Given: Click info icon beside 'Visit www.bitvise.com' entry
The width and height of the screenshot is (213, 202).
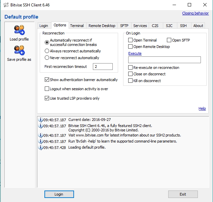Looking at the screenshot, I should [x=40, y=135].
